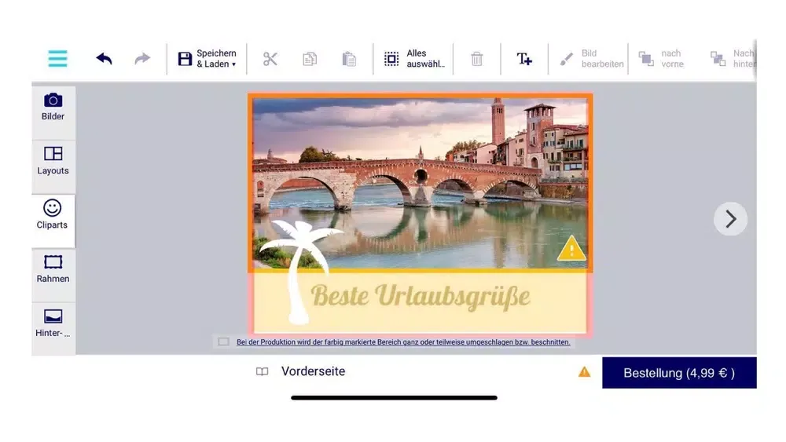Open page overview book icon
Viewport: 786px width, 442px height.
point(263,371)
